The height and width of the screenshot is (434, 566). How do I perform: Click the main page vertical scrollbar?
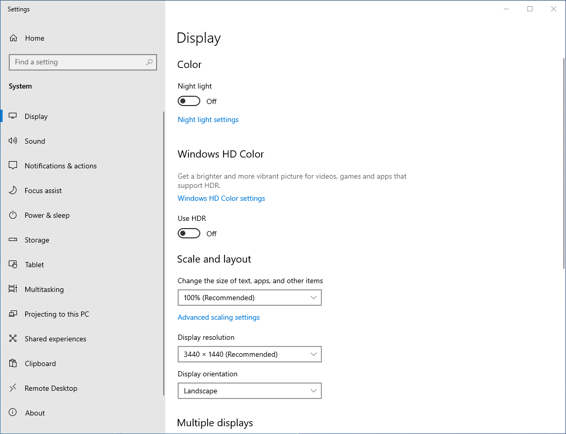(564, 163)
